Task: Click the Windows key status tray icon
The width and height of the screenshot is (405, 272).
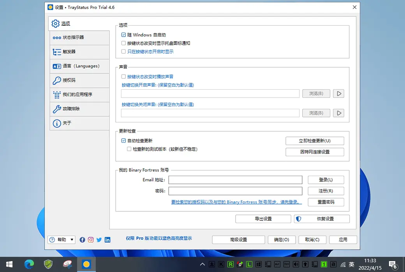Action: (258, 264)
